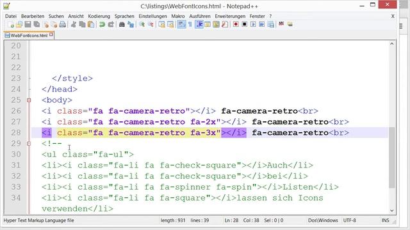This screenshot has width=410, height=230.
Task: Click the Save All toolbar icon
Action: point(37,24)
